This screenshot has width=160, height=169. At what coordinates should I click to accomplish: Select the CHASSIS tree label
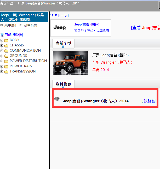(17, 45)
